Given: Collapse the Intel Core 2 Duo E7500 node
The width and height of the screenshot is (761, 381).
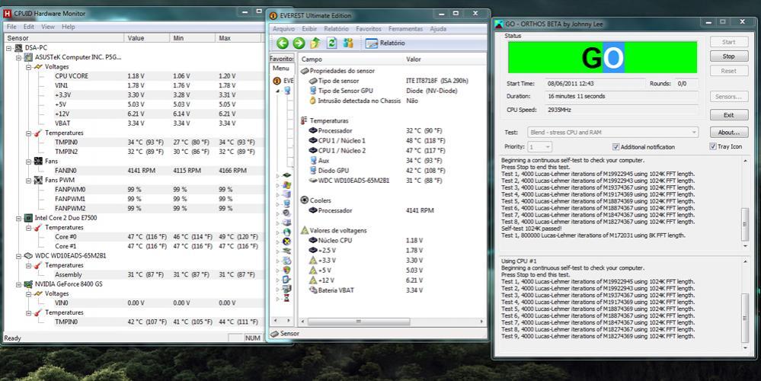Looking at the screenshot, I should click(19, 218).
